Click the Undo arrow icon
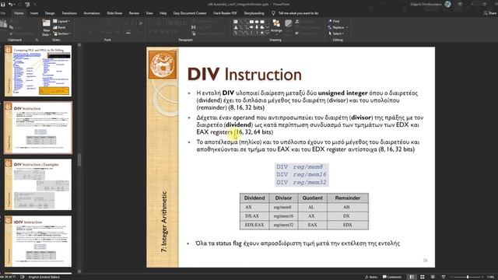 (x=10, y=5)
